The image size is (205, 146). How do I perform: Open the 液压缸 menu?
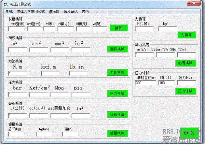click(54, 12)
